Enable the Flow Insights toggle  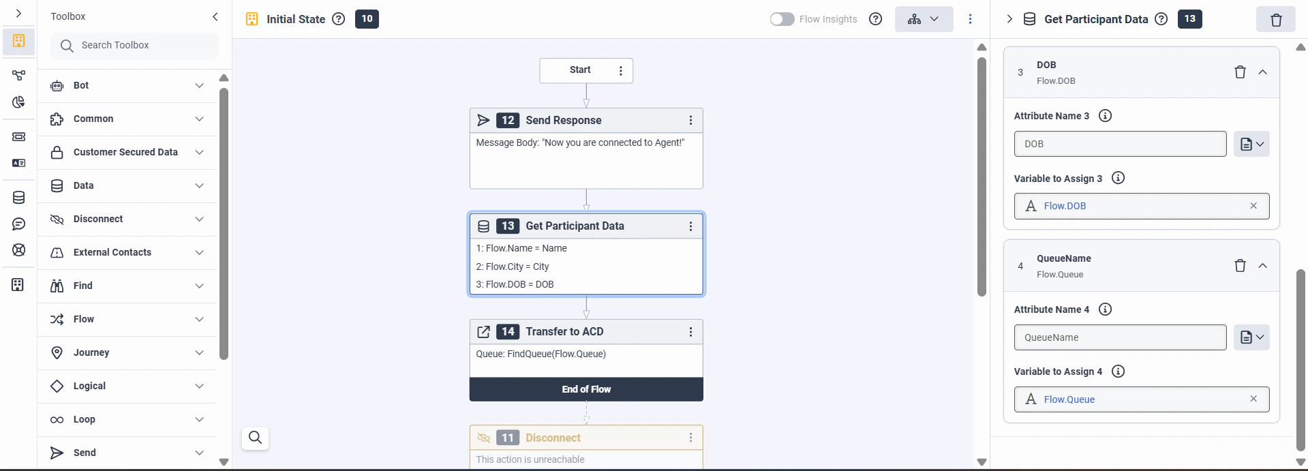[x=782, y=19]
